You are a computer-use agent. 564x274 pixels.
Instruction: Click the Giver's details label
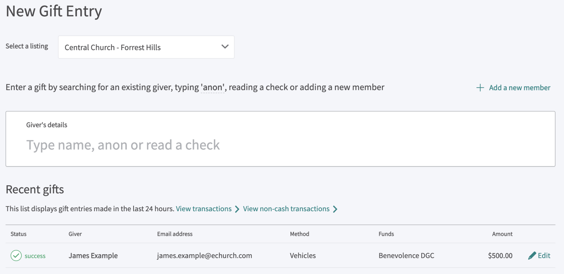tap(47, 125)
